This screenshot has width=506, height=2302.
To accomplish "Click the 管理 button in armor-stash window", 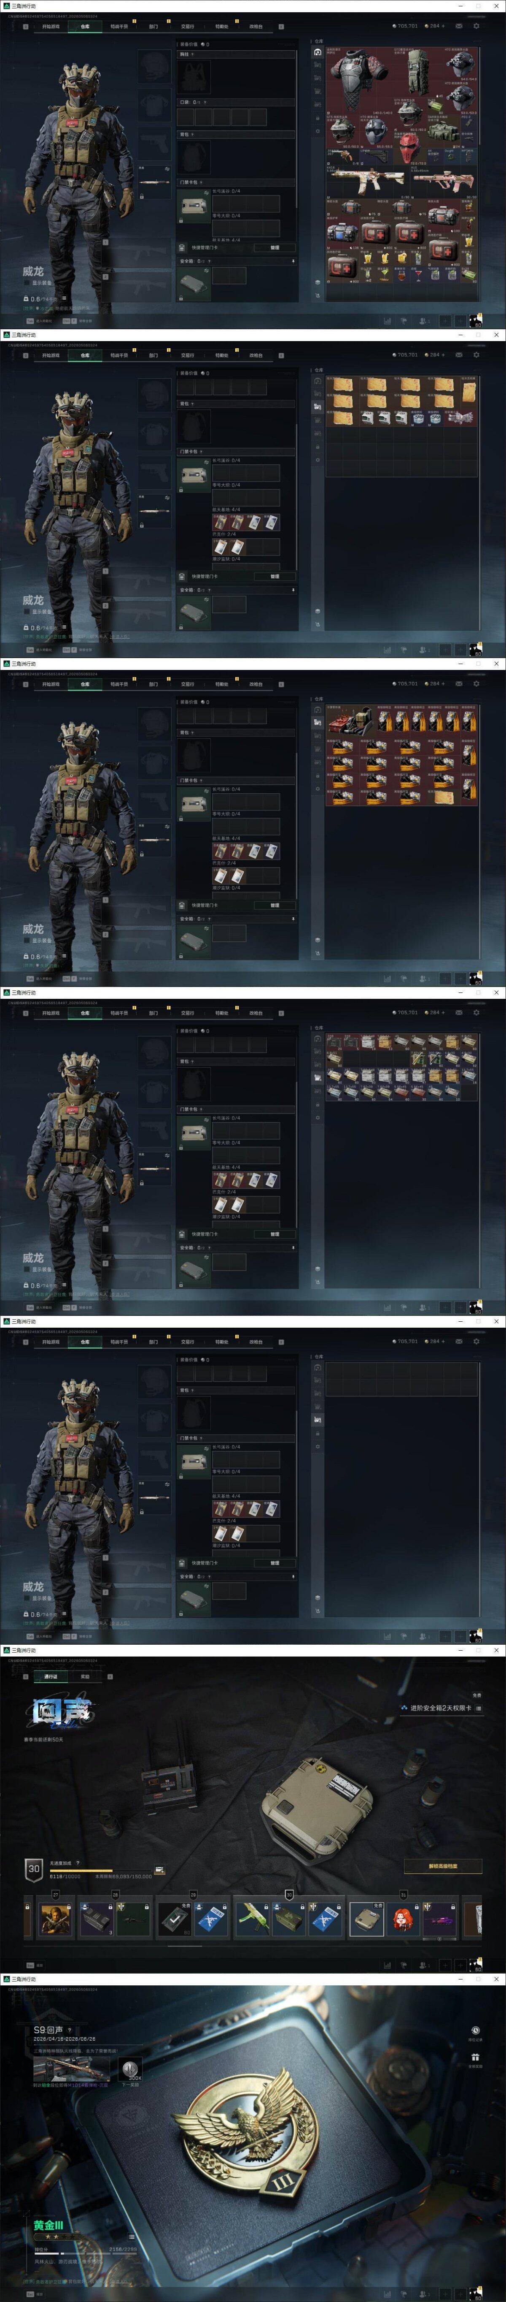I will [275, 247].
